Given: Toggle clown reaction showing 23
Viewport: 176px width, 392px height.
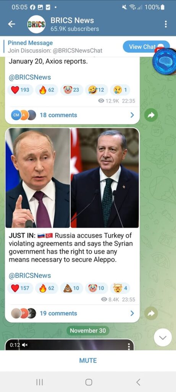Looking at the screenshot, I should [71, 90].
